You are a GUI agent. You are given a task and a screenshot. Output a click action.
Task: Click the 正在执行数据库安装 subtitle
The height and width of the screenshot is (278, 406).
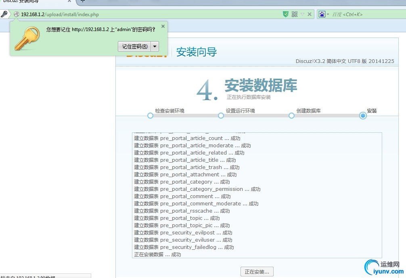tap(249, 97)
